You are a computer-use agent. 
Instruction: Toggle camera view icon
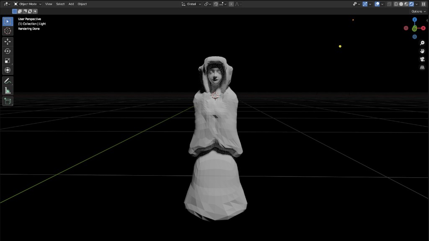coord(422,59)
